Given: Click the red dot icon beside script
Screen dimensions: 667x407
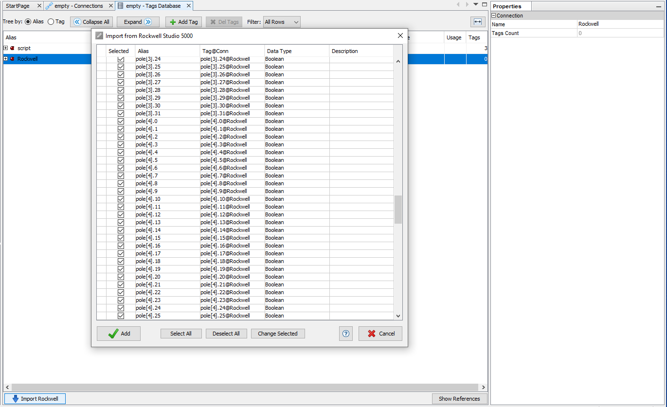Looking at the screenshot, I should tap(12, 48).
